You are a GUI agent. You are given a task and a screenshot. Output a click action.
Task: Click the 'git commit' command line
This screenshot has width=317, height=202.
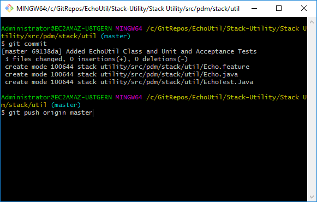(x=24, y=44)
